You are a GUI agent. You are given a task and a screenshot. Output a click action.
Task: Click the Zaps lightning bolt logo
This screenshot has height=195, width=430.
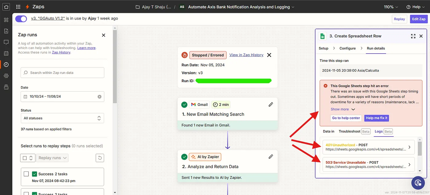click(x=28, y=7)
